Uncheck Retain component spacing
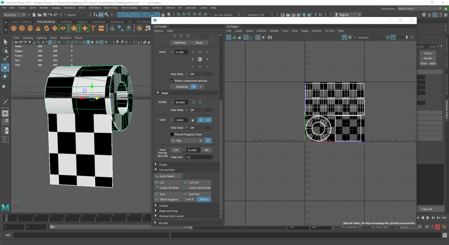Viewport: 449px width, 245px height. click(x=172, y=81)
